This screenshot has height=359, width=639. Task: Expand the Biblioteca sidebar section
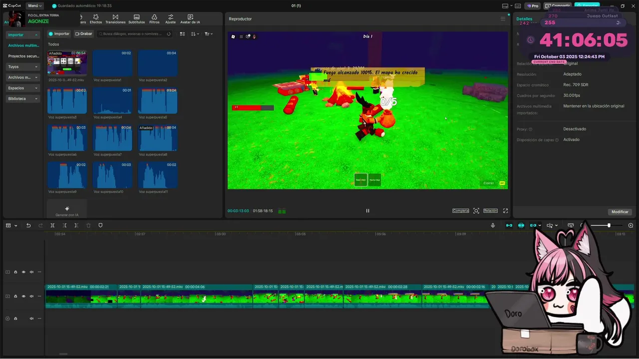pos(23,99)
